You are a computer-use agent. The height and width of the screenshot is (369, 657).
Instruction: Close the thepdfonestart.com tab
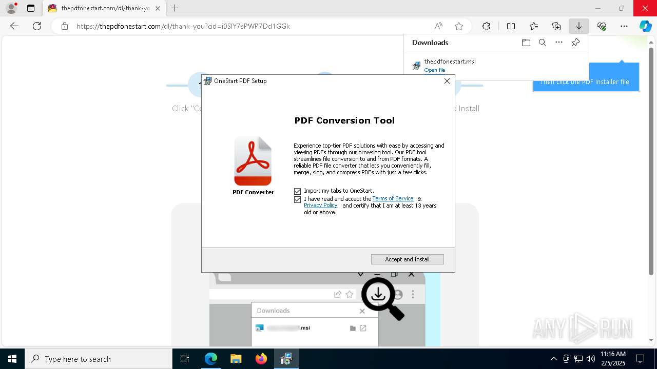click(x=158, y=8)
